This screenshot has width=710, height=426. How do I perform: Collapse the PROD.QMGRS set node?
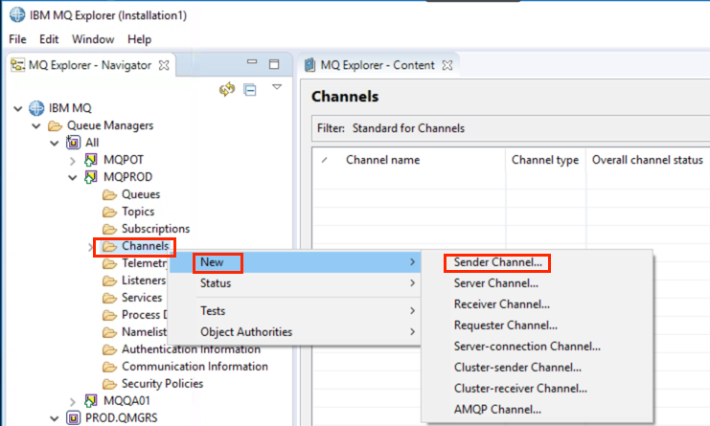point(55,418)
